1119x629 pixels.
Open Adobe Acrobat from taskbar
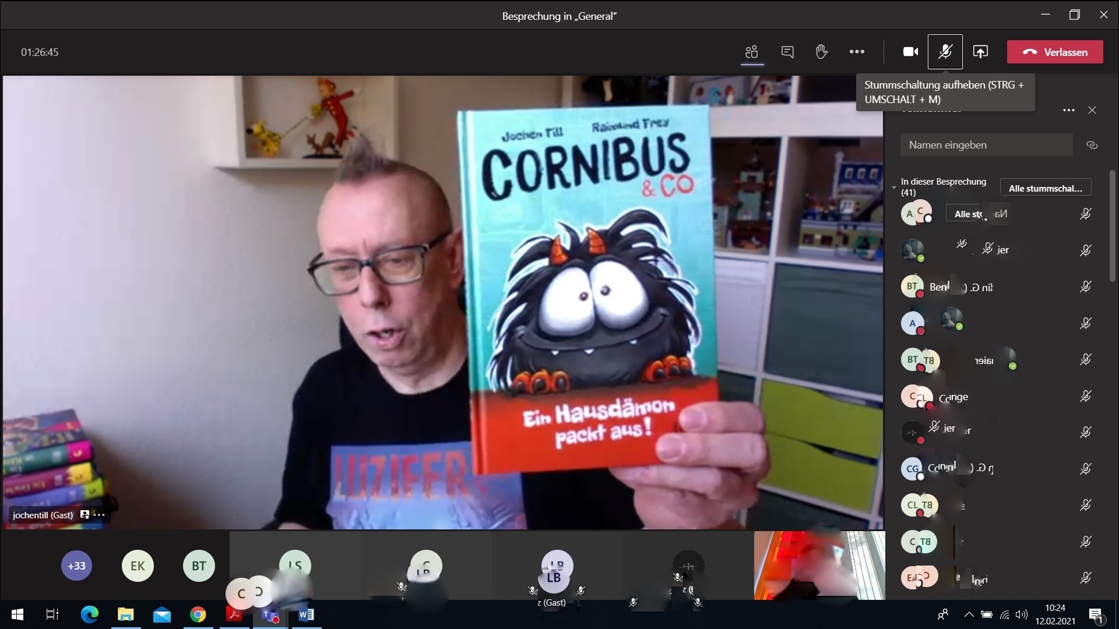tap(234, 614)
